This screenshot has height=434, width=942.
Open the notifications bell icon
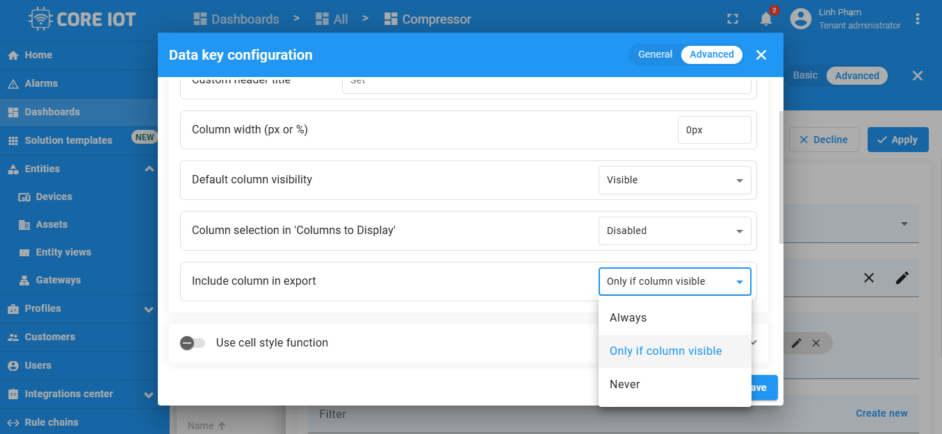(x=766, y=19)
